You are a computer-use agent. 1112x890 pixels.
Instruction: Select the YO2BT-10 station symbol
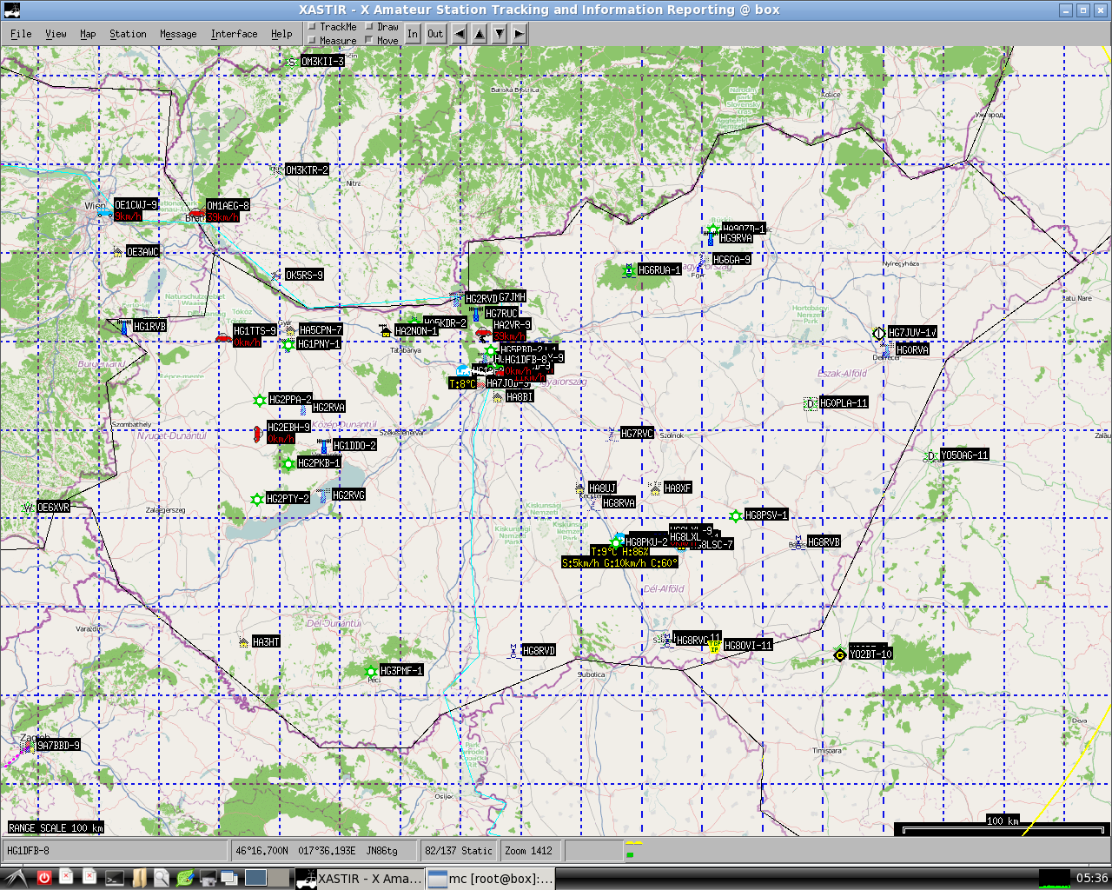coord(840,654)
